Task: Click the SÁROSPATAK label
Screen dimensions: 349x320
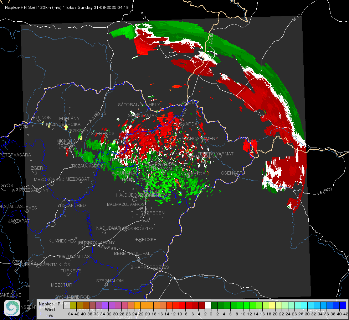Action: 143,115
